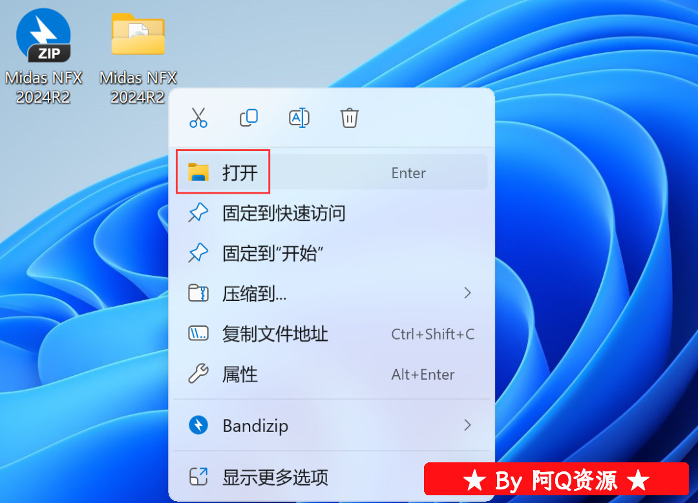Select 固定到快速访问 menu entry
The image size is (698, 503).
[x=332, y=213]
